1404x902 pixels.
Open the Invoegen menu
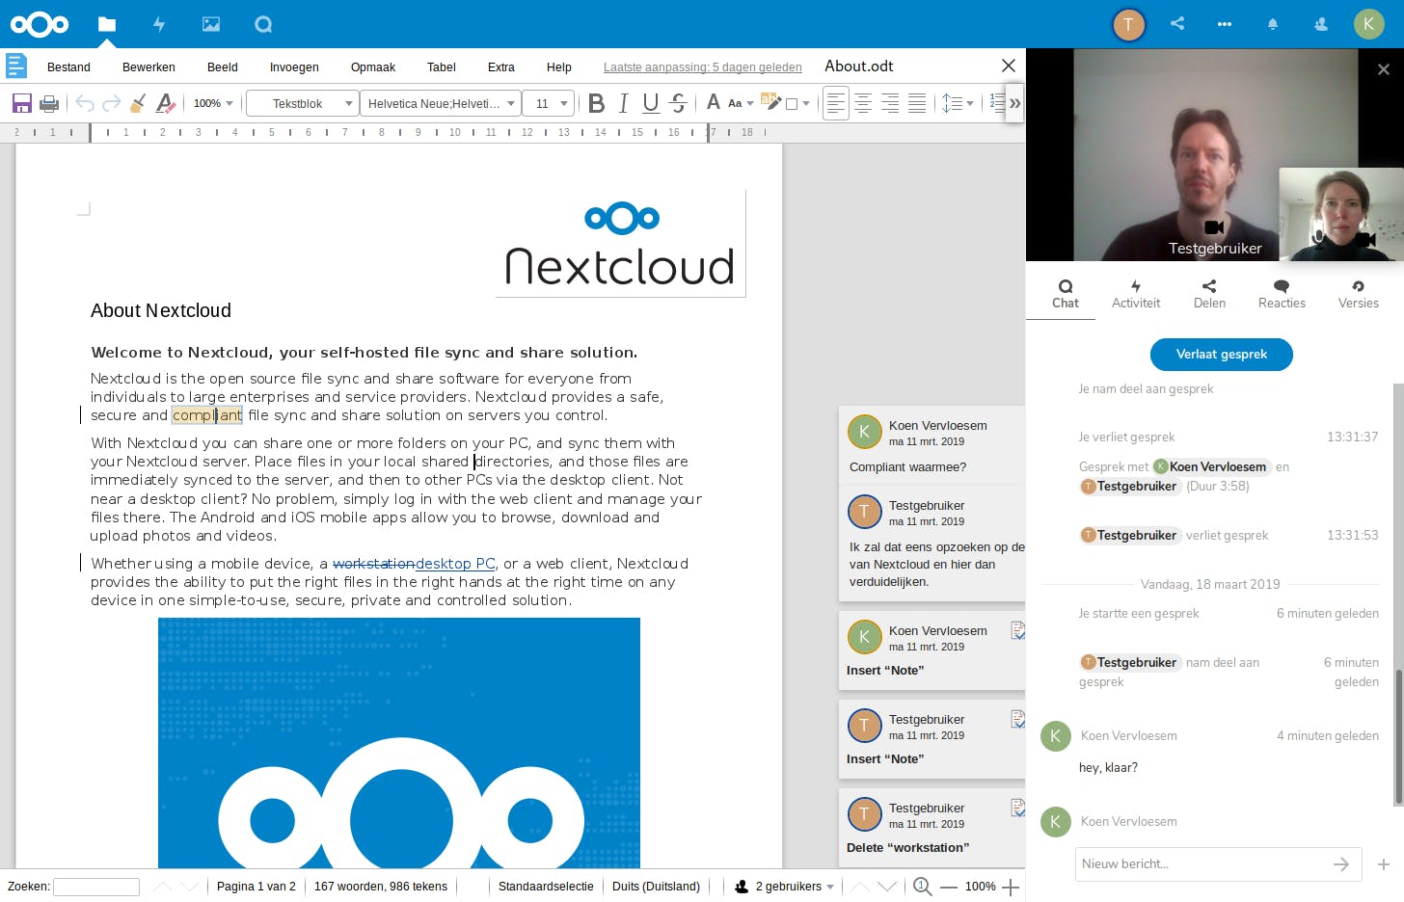tap(294, 67)
